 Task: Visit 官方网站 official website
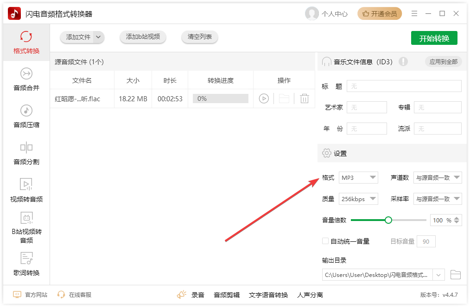click(31, 295)
